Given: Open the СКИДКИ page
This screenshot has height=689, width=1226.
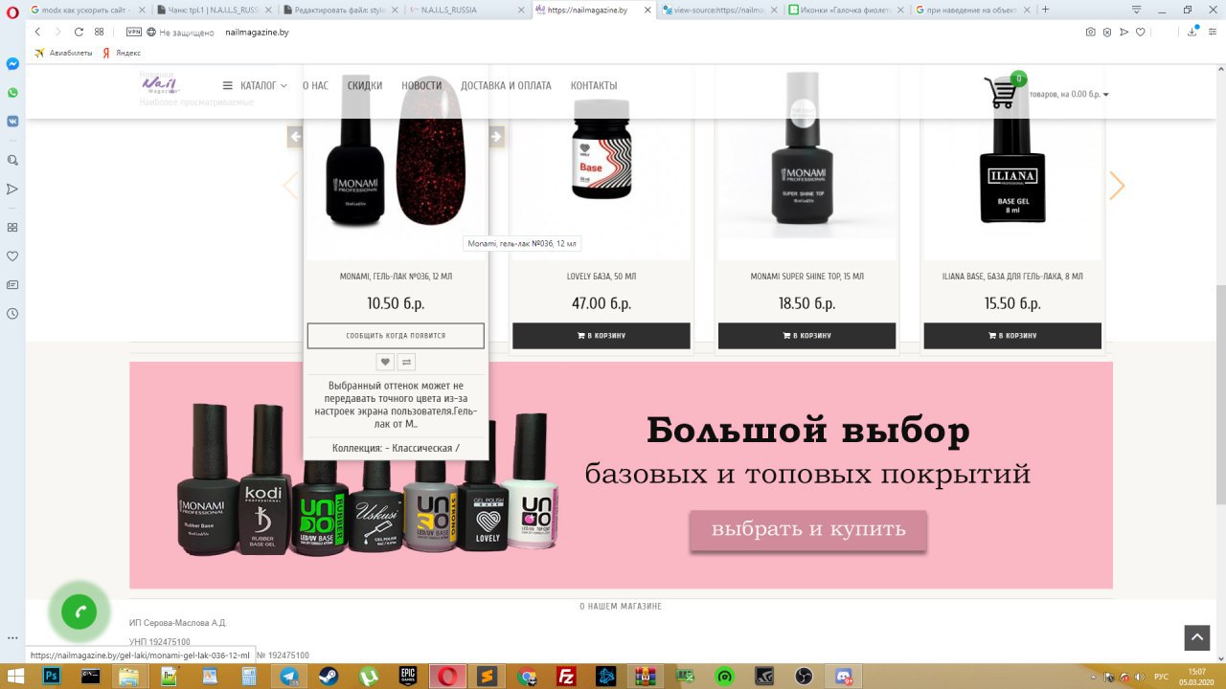Looking at the screenshot, I should [x=365, y=85].
